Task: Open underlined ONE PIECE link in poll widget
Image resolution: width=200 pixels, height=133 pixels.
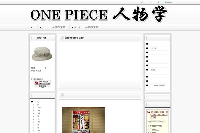Action: [x=157, y=121]
